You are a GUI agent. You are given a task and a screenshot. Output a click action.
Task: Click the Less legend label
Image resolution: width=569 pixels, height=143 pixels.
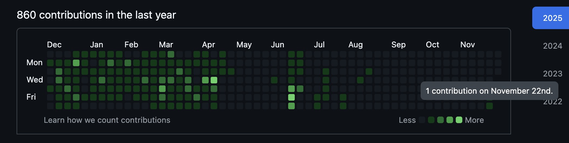pos(407,120)
